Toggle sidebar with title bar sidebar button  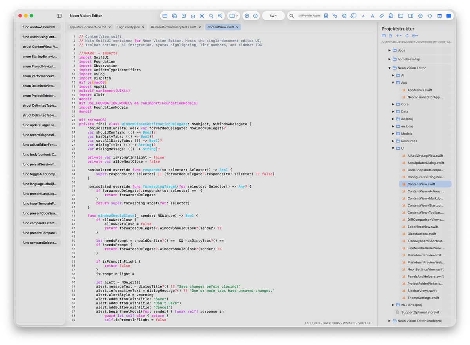(x=59, y=16)
